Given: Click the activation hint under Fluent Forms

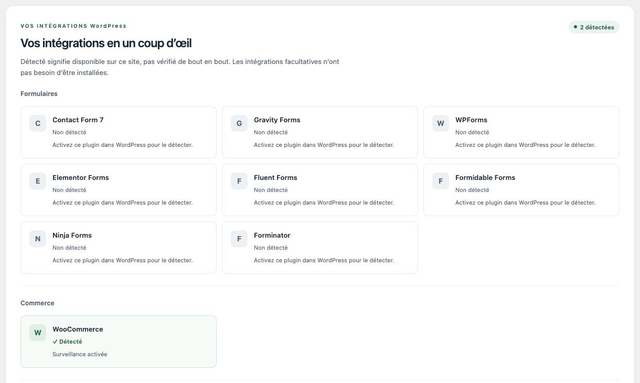Looking at the screenshot, I should tap(324, 203).
